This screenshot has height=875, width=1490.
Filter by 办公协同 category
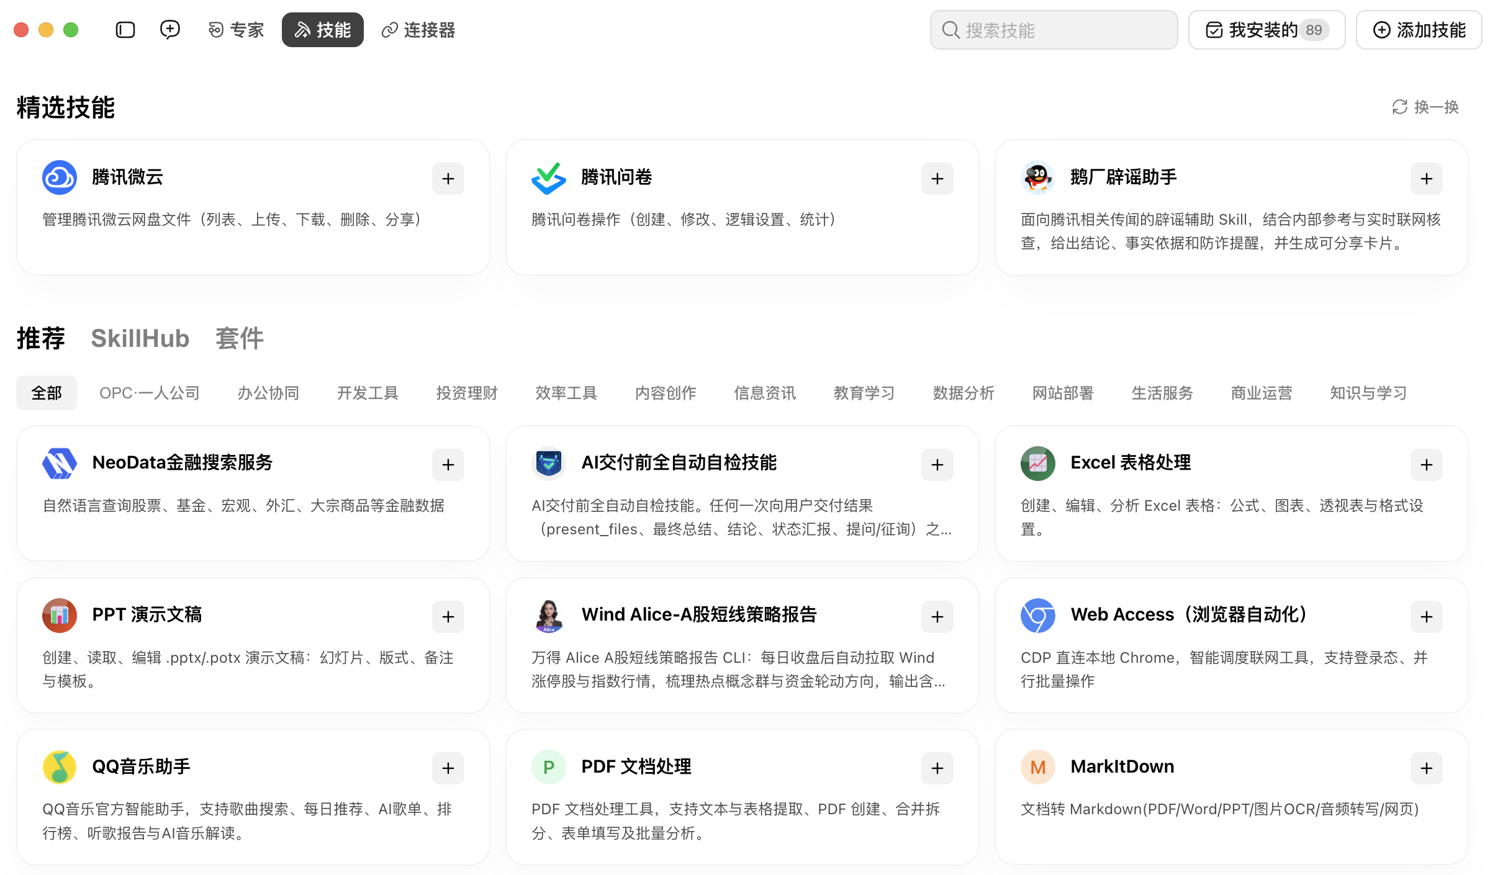(x=268, y=393)
